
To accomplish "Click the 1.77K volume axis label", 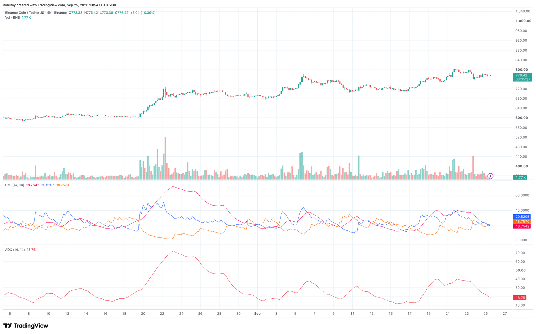I will pyautogui.click(x=520, y=177).
